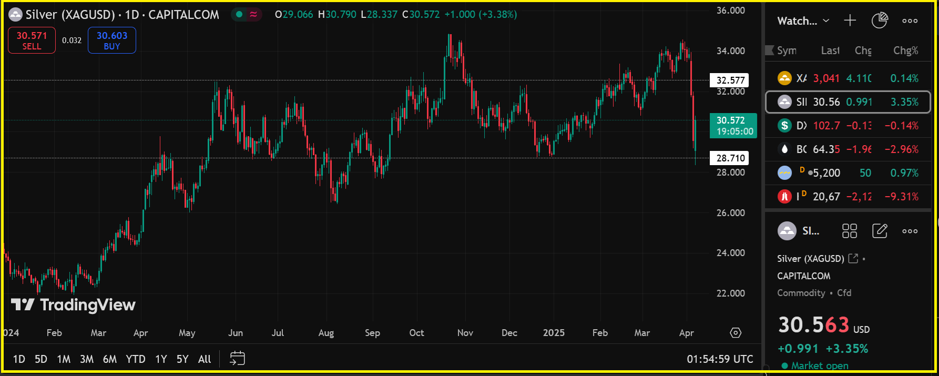This screenshot has height=376, width=939.
Task: Select the 6M date range tab
Action: pyautogui.click(x=109, y=359)
